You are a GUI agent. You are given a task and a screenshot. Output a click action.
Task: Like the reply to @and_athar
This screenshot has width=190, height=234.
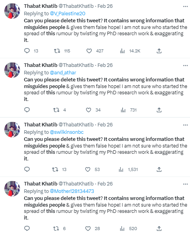point(88,110)
